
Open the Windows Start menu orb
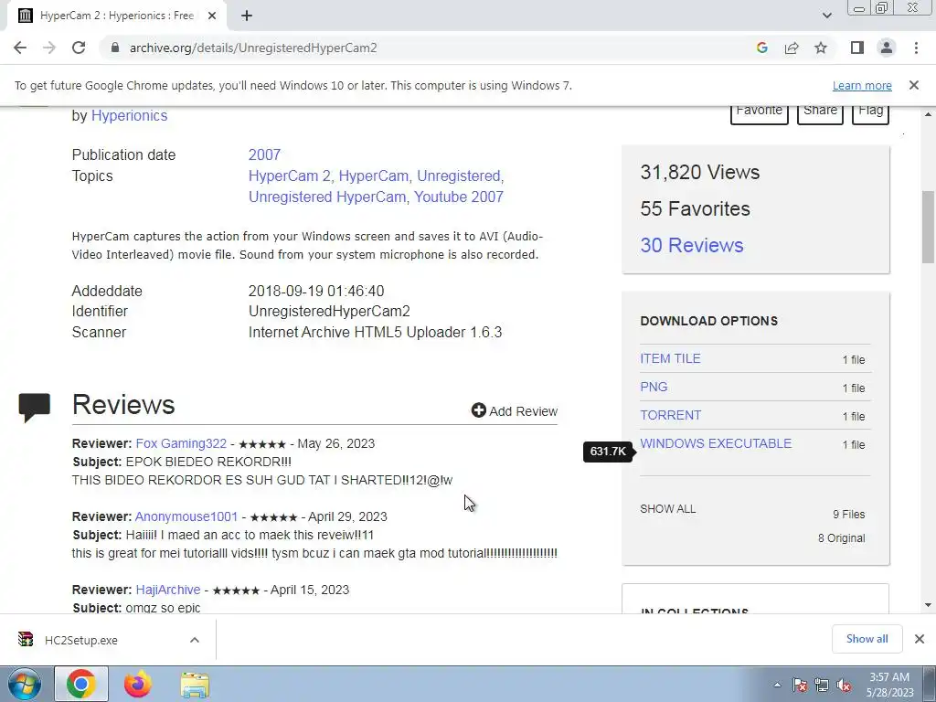tap(25, 684)
